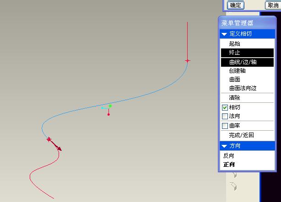Image resolution: width=281 pixels, height=202 pixels.
Task: Click the lower 3D shape toolbar icon
Action: 233,186
